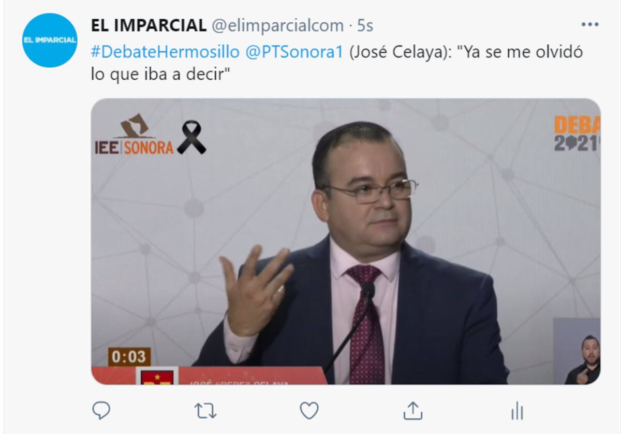Open the #DebateHermosillo hashtag link
Image resolution: width=621 pixels, height=434 pixels.
pos(165,52)
